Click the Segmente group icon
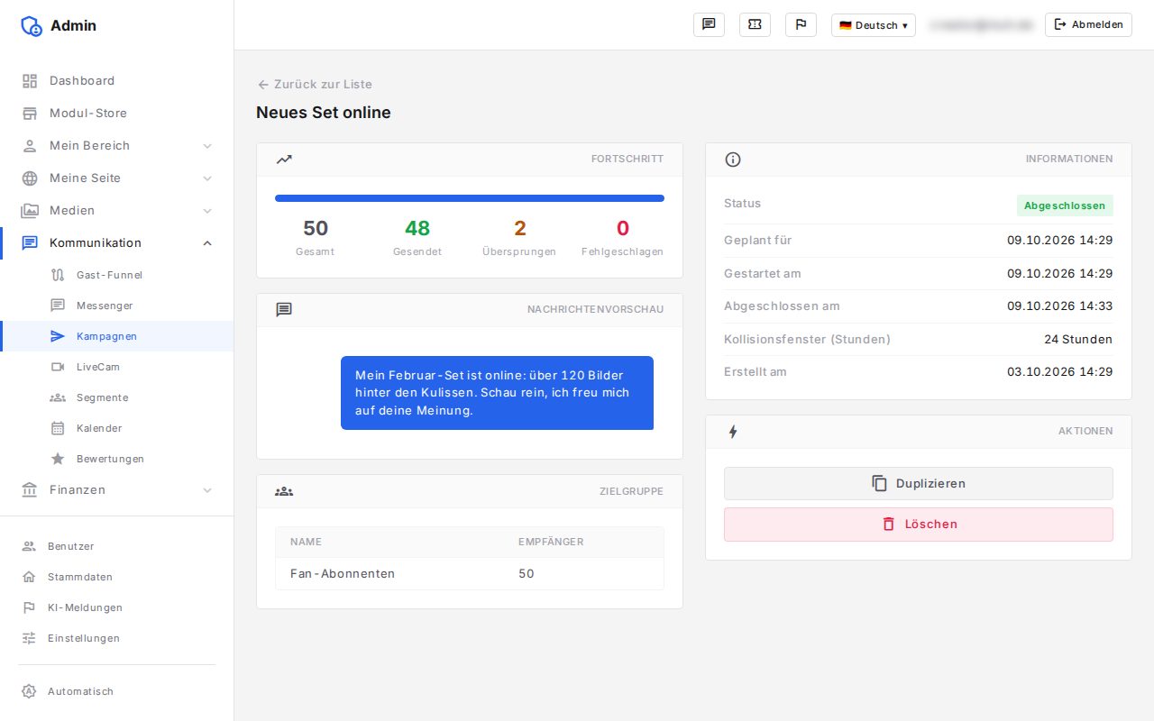 click(x=58, y=397)
